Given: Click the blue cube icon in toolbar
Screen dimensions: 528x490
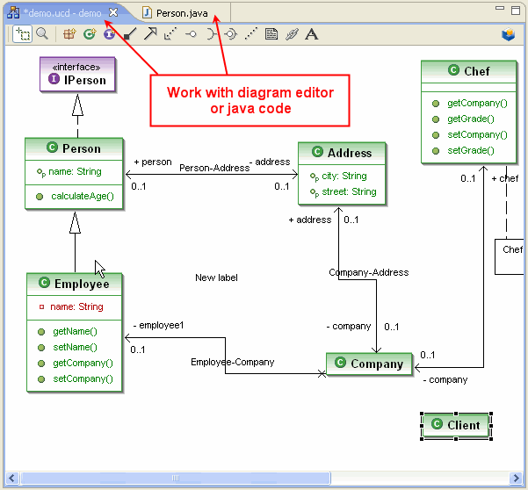Looking at the screenshot, I should (508, 34).
